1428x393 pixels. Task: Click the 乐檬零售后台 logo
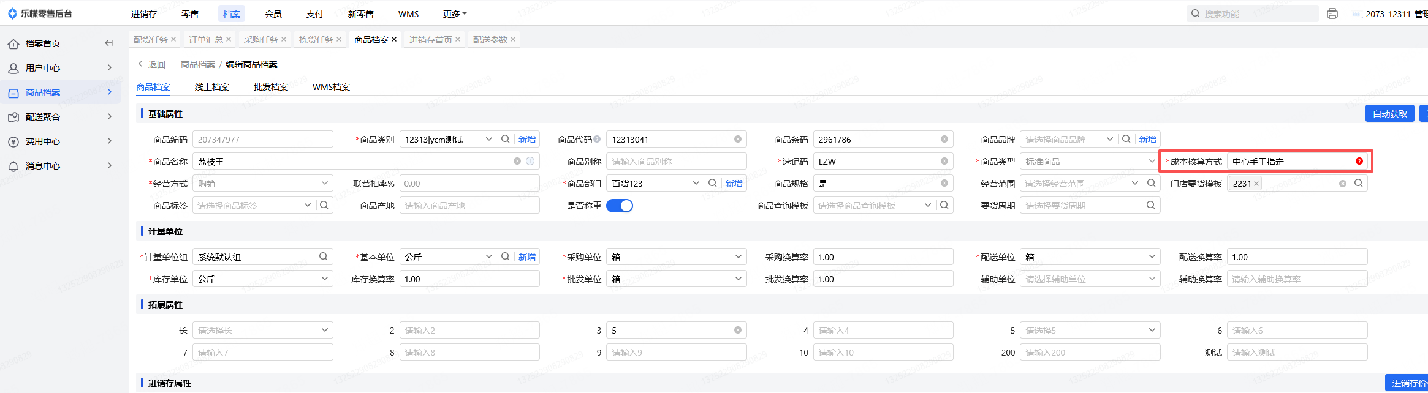pos(40,13)
